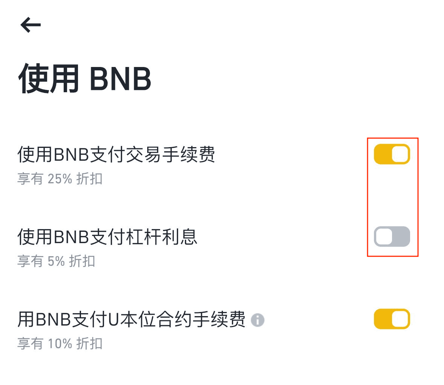Enable BNB payment for 杠杆利息
Image resolution: width=444 pixels, height=385 pixels.
[x=392, y=237]
